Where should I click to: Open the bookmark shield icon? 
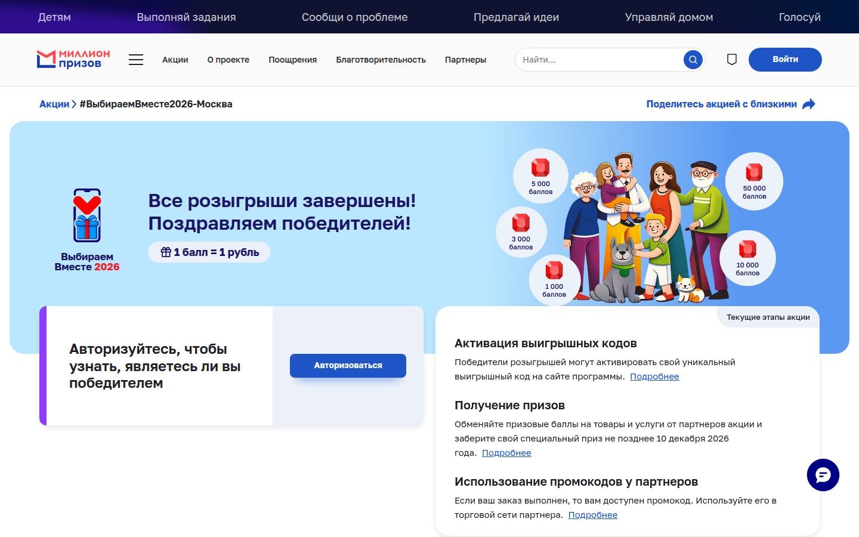click(x=732, y=60)
